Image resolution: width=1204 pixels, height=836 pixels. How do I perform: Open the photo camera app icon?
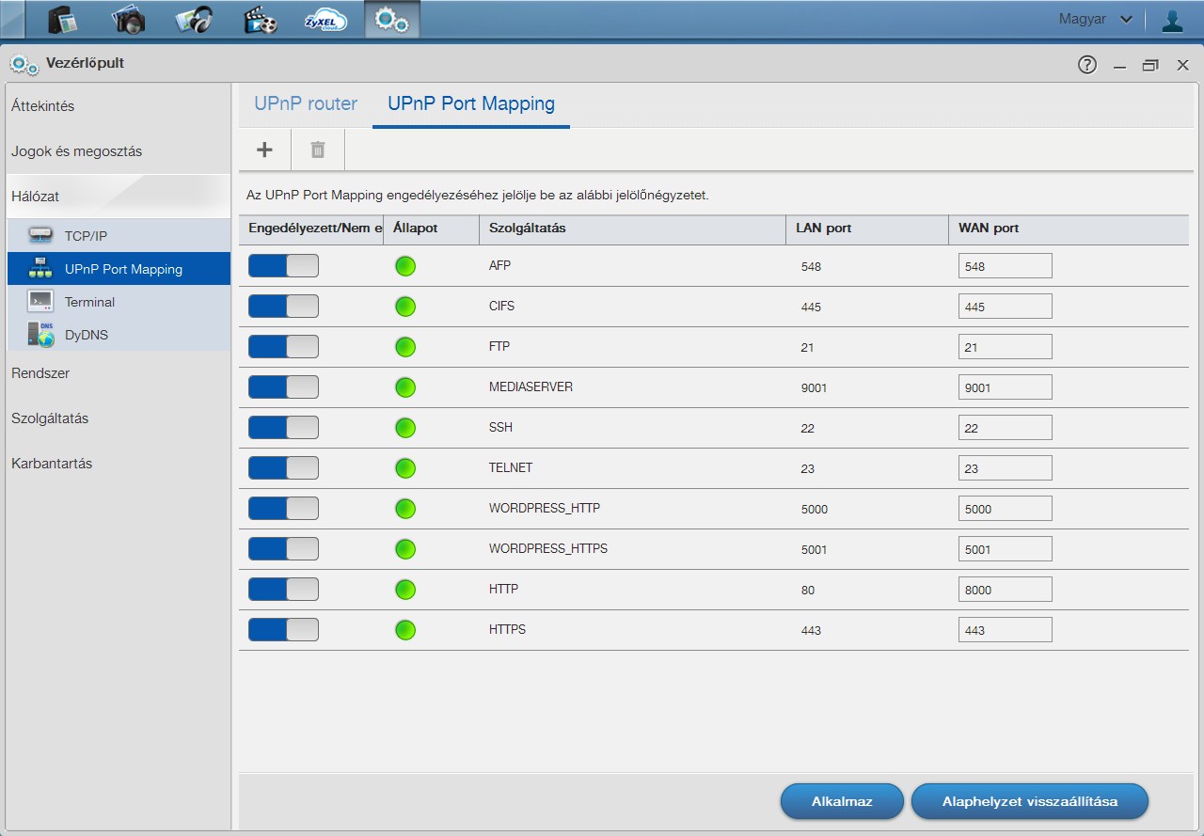129,19
